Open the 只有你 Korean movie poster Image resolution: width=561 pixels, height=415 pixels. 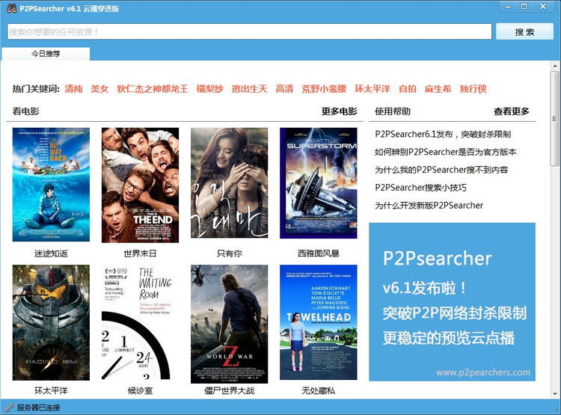(x=230, y=182)
